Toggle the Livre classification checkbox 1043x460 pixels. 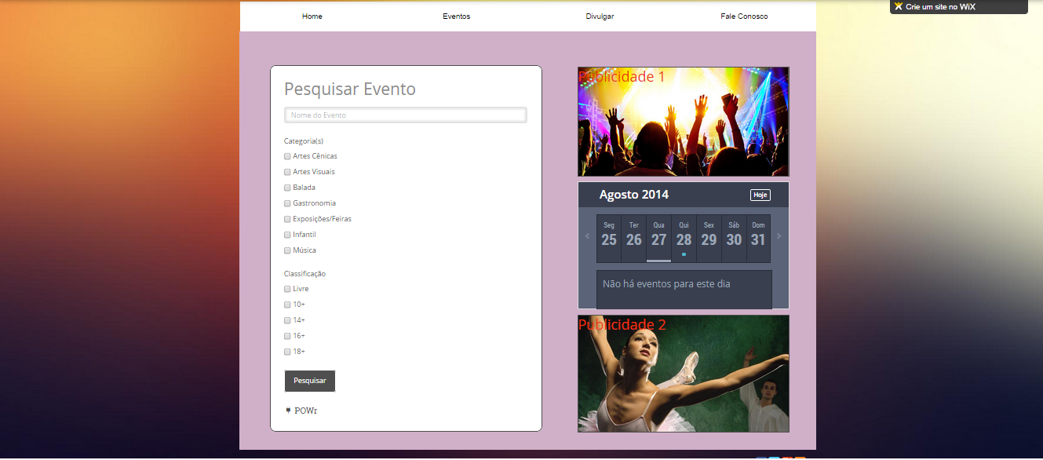[x=287, y=289]
